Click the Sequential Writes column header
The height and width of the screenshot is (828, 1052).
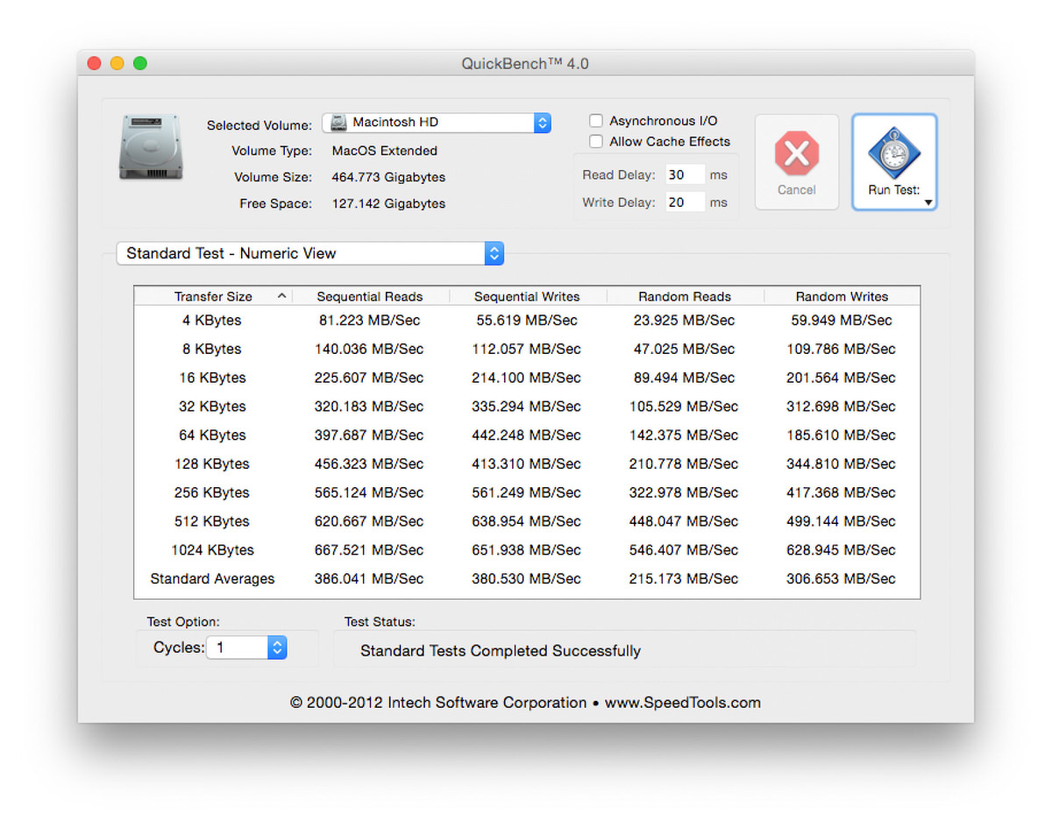[527, 296]
